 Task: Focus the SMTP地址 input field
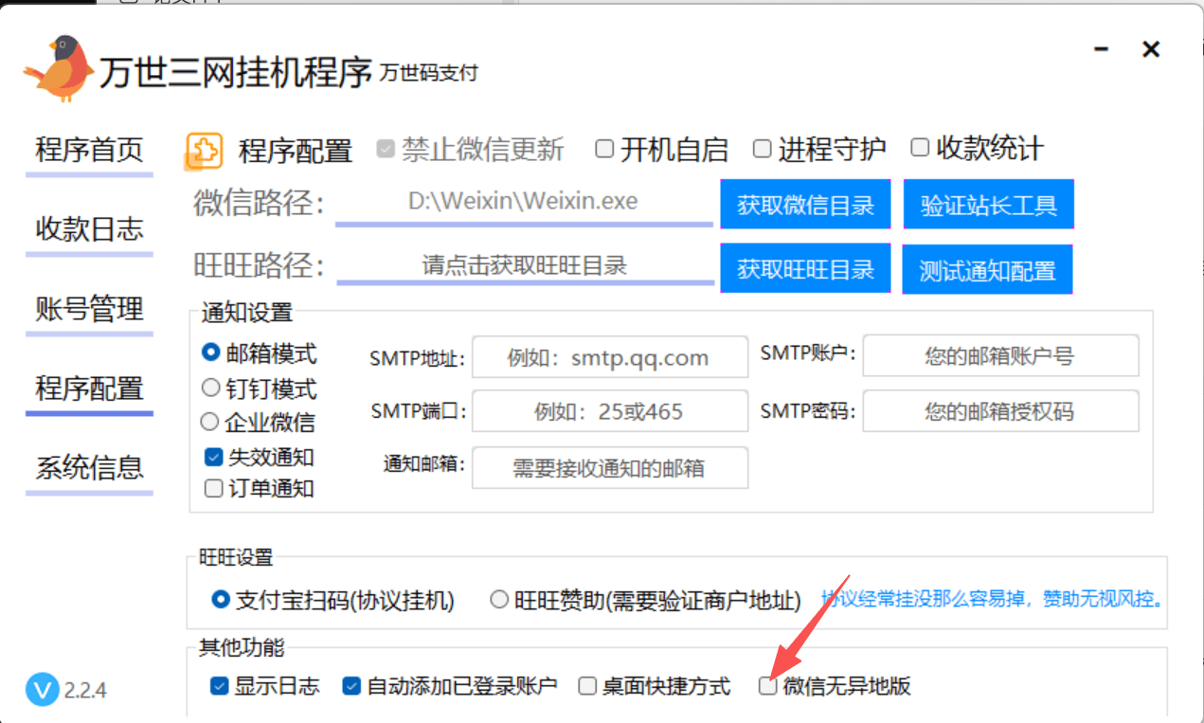pyautogui.click(x=610, y=357)
